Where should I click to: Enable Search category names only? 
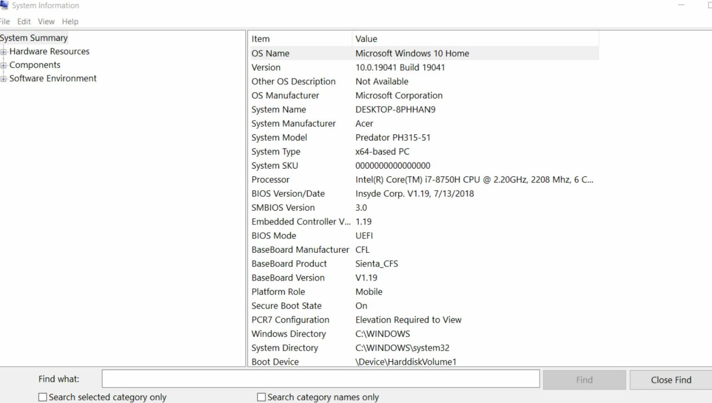coord(261,397)
